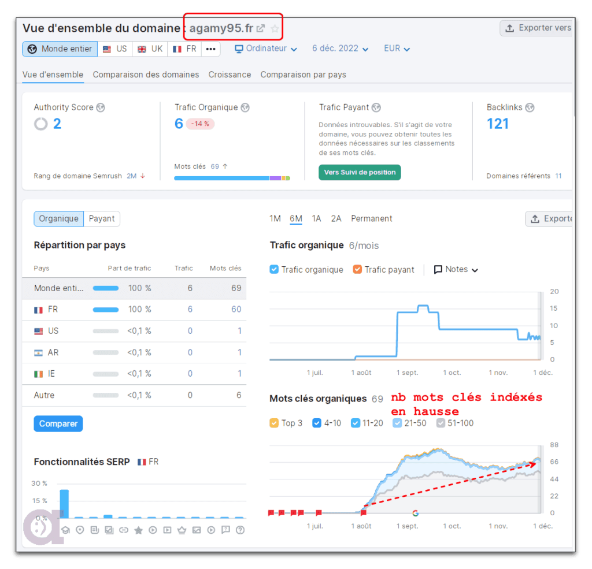Select the 1A time range tab
Image resolution: width=592 pixels, height=569 pixels.
[x=316, y=219]
